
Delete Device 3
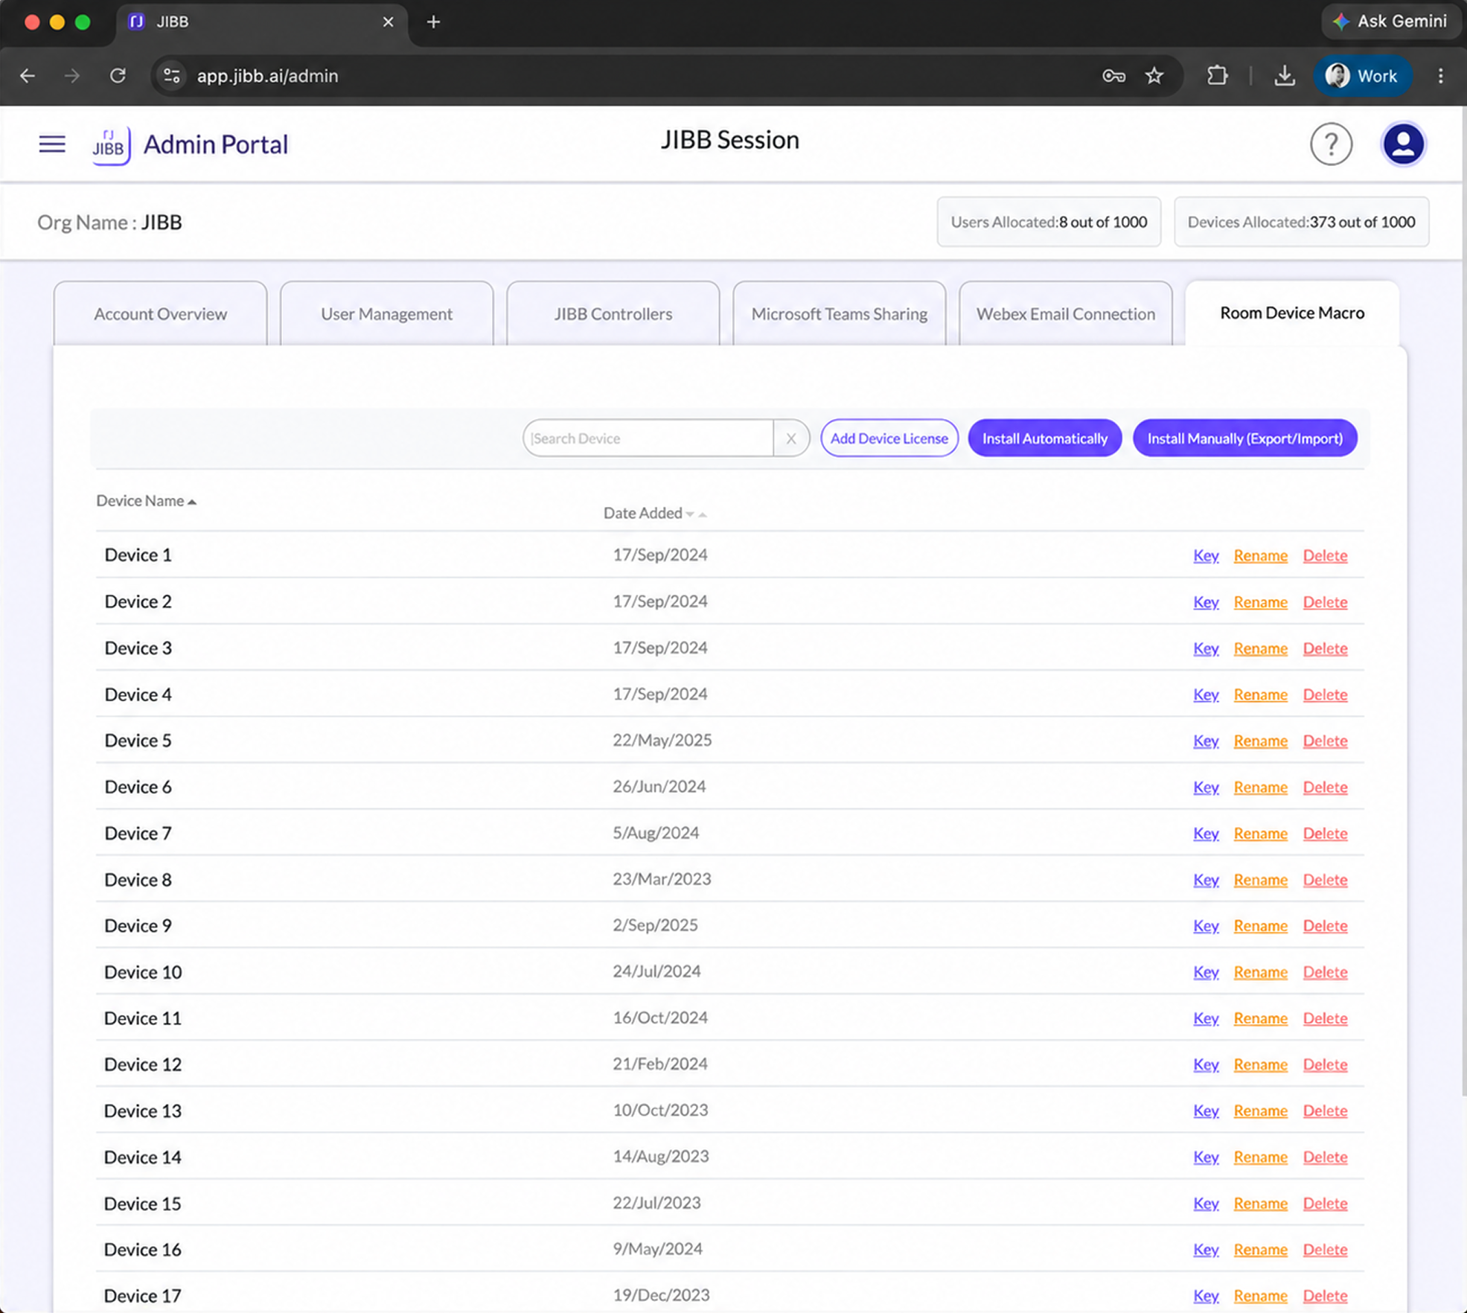[1326, 648]
